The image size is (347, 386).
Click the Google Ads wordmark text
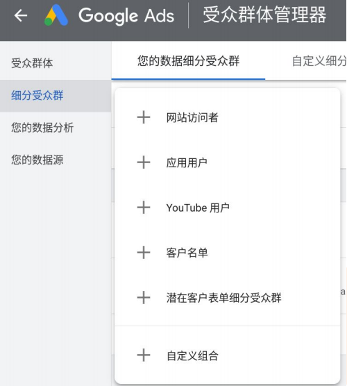point(126,16)
